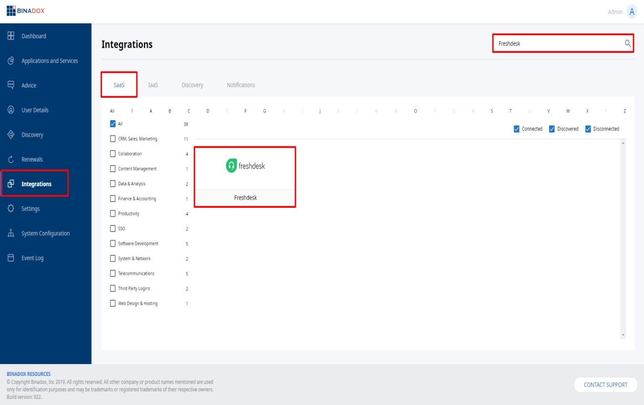Click the Integrations squares icon
Image resolution: width=644 pixels, height=405 pixels.
point(11,184)
